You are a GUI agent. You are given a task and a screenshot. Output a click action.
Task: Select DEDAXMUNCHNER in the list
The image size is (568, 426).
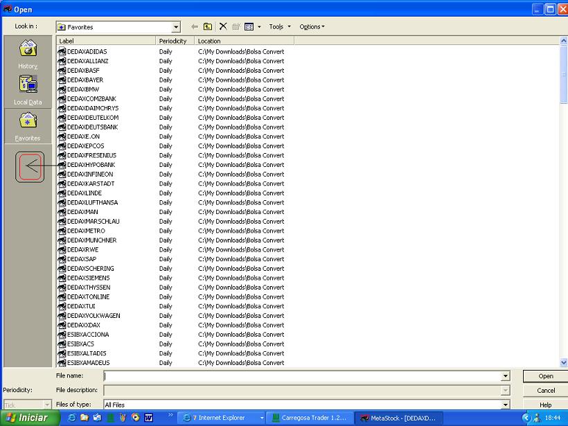click(x=92, y=240)
